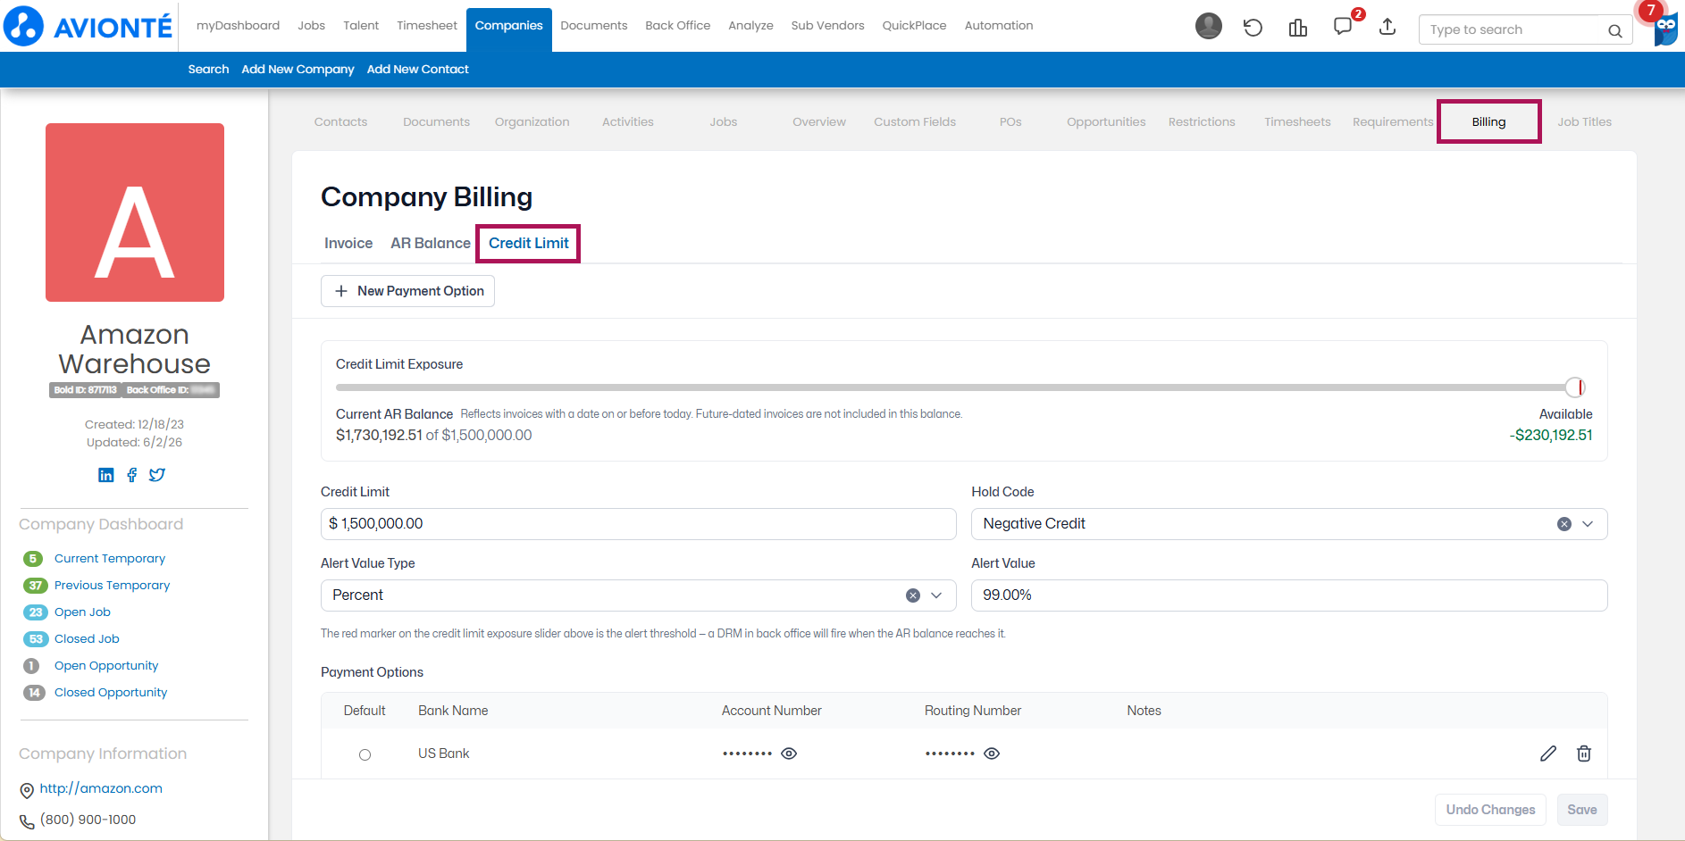Viewport: 1685px width, 841px height.
Task: Open the company LinkedIn icon
Action: [106, 475]
